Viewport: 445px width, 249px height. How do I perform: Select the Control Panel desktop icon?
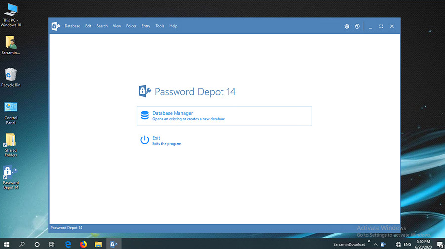coord(11,113)
